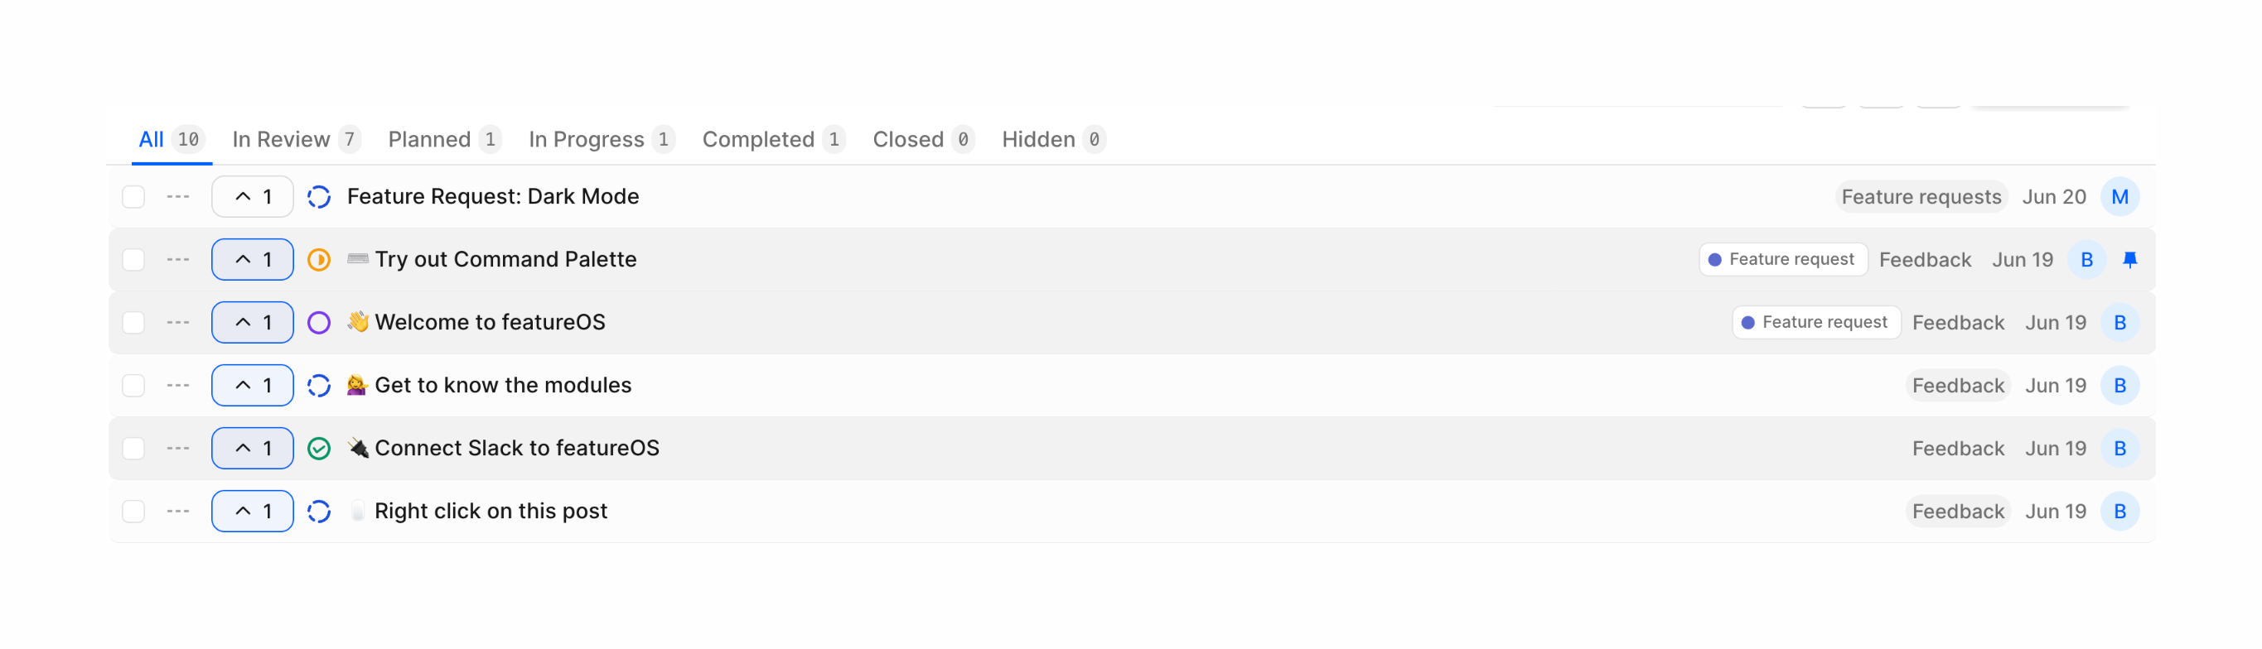Upvote the Welcome to featureOS post
The image size is (2262, 649).
251,322
